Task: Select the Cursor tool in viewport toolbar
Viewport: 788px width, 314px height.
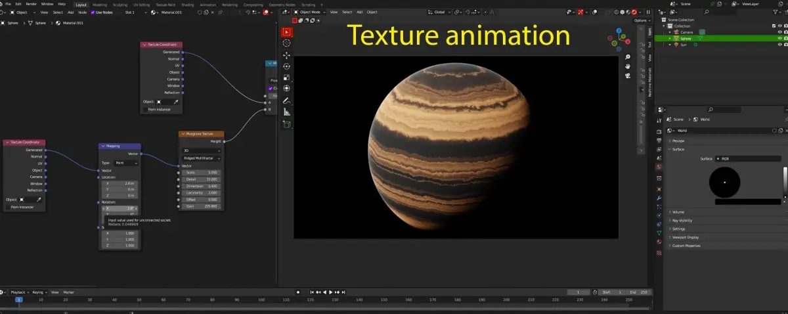Action: pyautogui.click(x=287, y=43)
